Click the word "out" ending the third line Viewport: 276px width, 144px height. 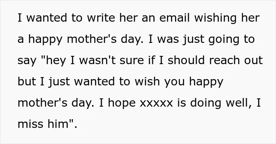[x=254, y=61]
